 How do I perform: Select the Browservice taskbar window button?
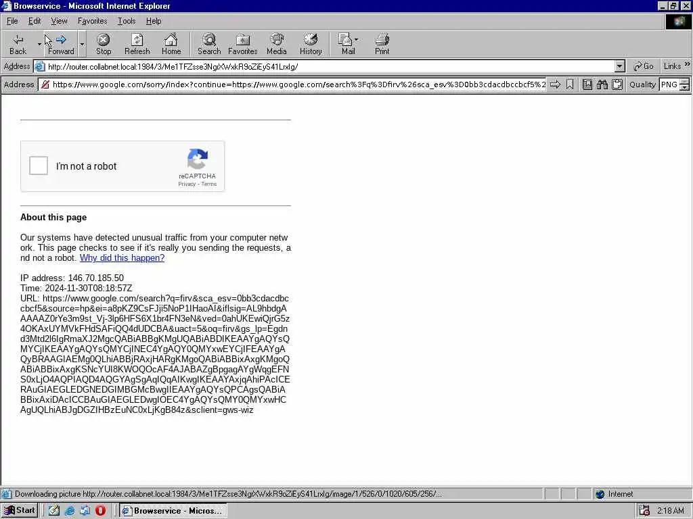click(173, 511)
